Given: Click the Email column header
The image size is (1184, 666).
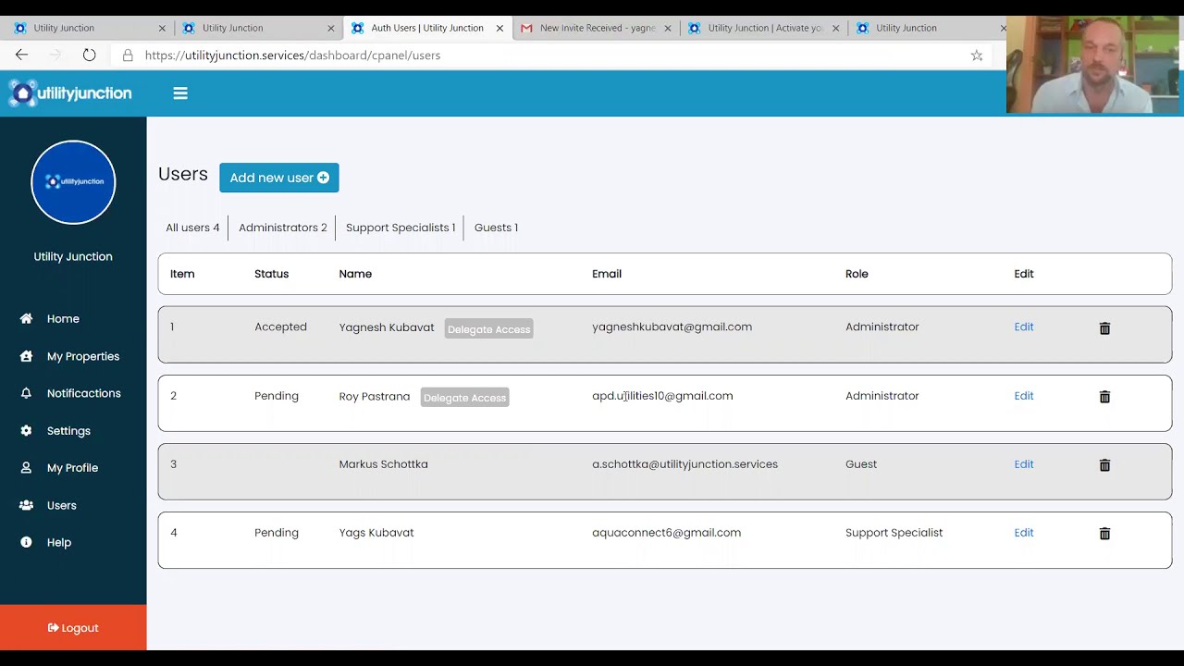Looking at the screenshot, I should (607, 274).
